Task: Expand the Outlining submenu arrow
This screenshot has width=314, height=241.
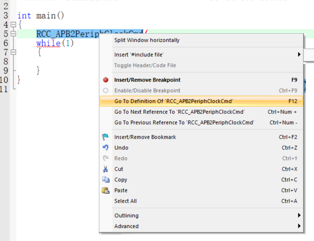Action: coord(299,215)
